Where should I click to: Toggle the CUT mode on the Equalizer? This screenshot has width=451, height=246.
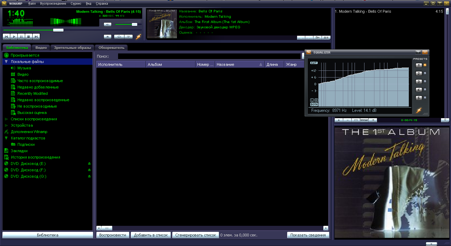[314, 63]
